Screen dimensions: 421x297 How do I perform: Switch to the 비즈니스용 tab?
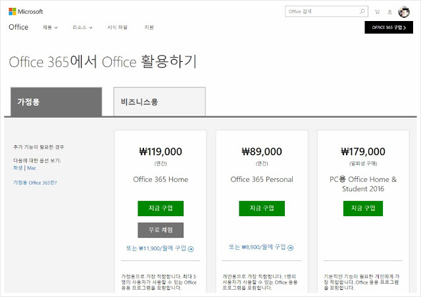tap(159, 102)
